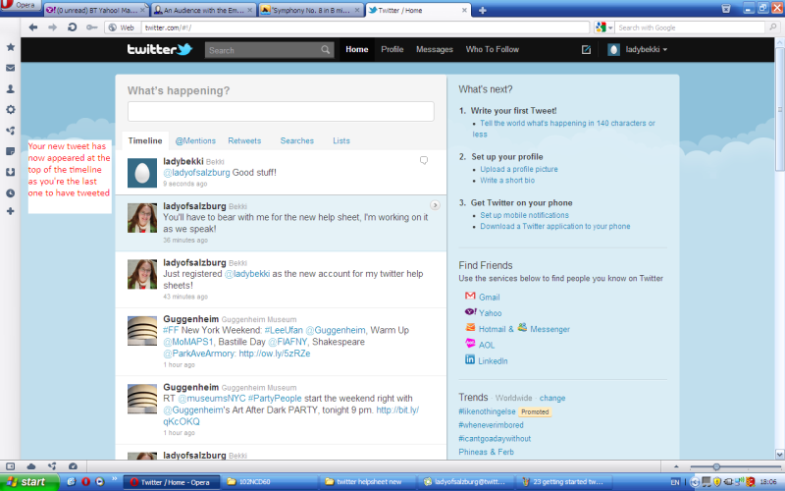The image size is (785, 491).
Task: Expand the taskbar quick launch chevron
Action: coord(115,479)
